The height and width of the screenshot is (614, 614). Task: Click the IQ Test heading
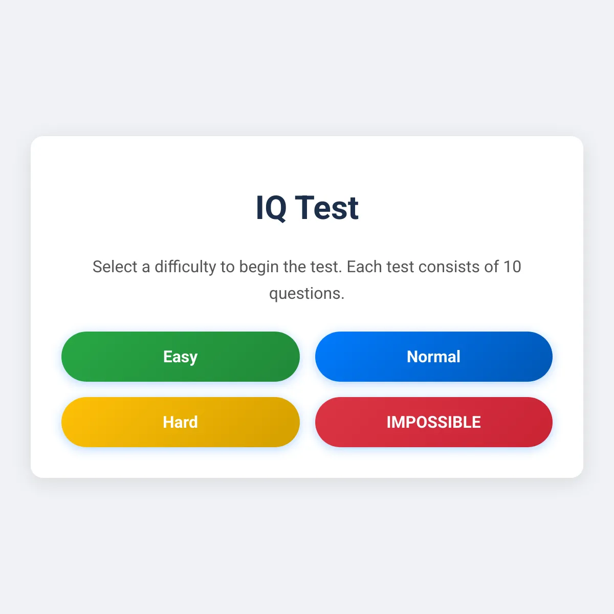pos(307,208)
